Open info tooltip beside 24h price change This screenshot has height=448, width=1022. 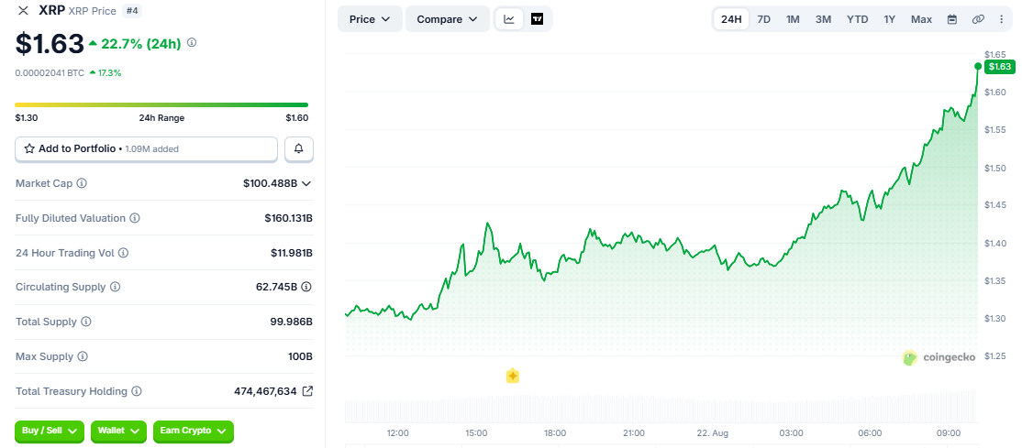[x=192, y=42]
